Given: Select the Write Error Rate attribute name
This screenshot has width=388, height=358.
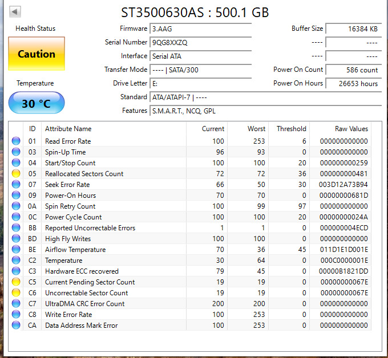Looking at the screenshot, I should (68, 315).
